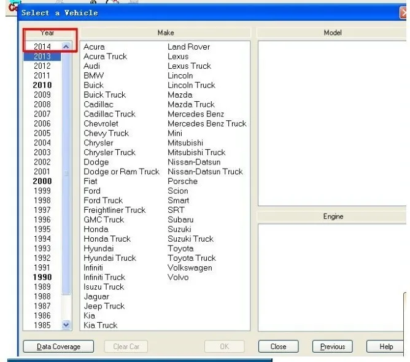The height and width of the screenshot is (362, 410).
Task: Choose Mazda Truck
Action: (x=191, y=104)
